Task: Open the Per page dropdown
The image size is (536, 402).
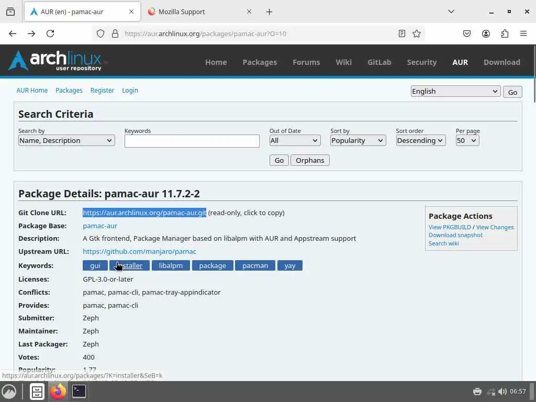Action: (x=467, y=140)
